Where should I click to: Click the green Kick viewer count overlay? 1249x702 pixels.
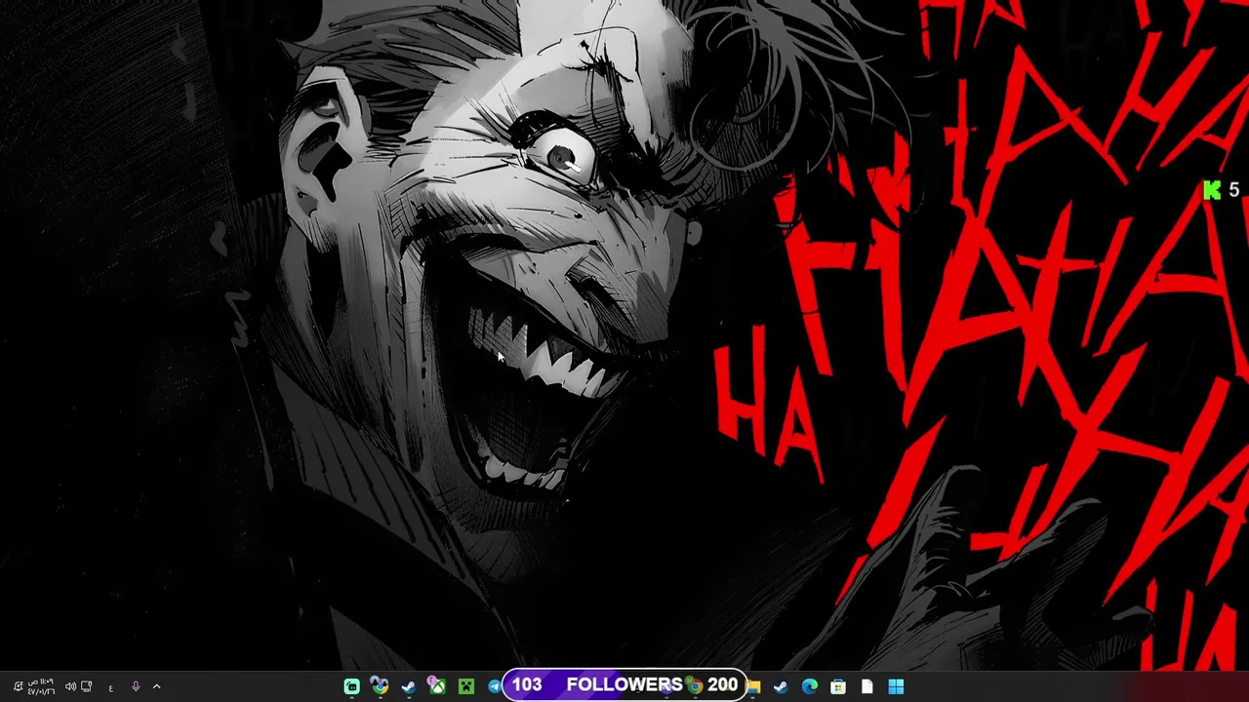[1222, 190]
